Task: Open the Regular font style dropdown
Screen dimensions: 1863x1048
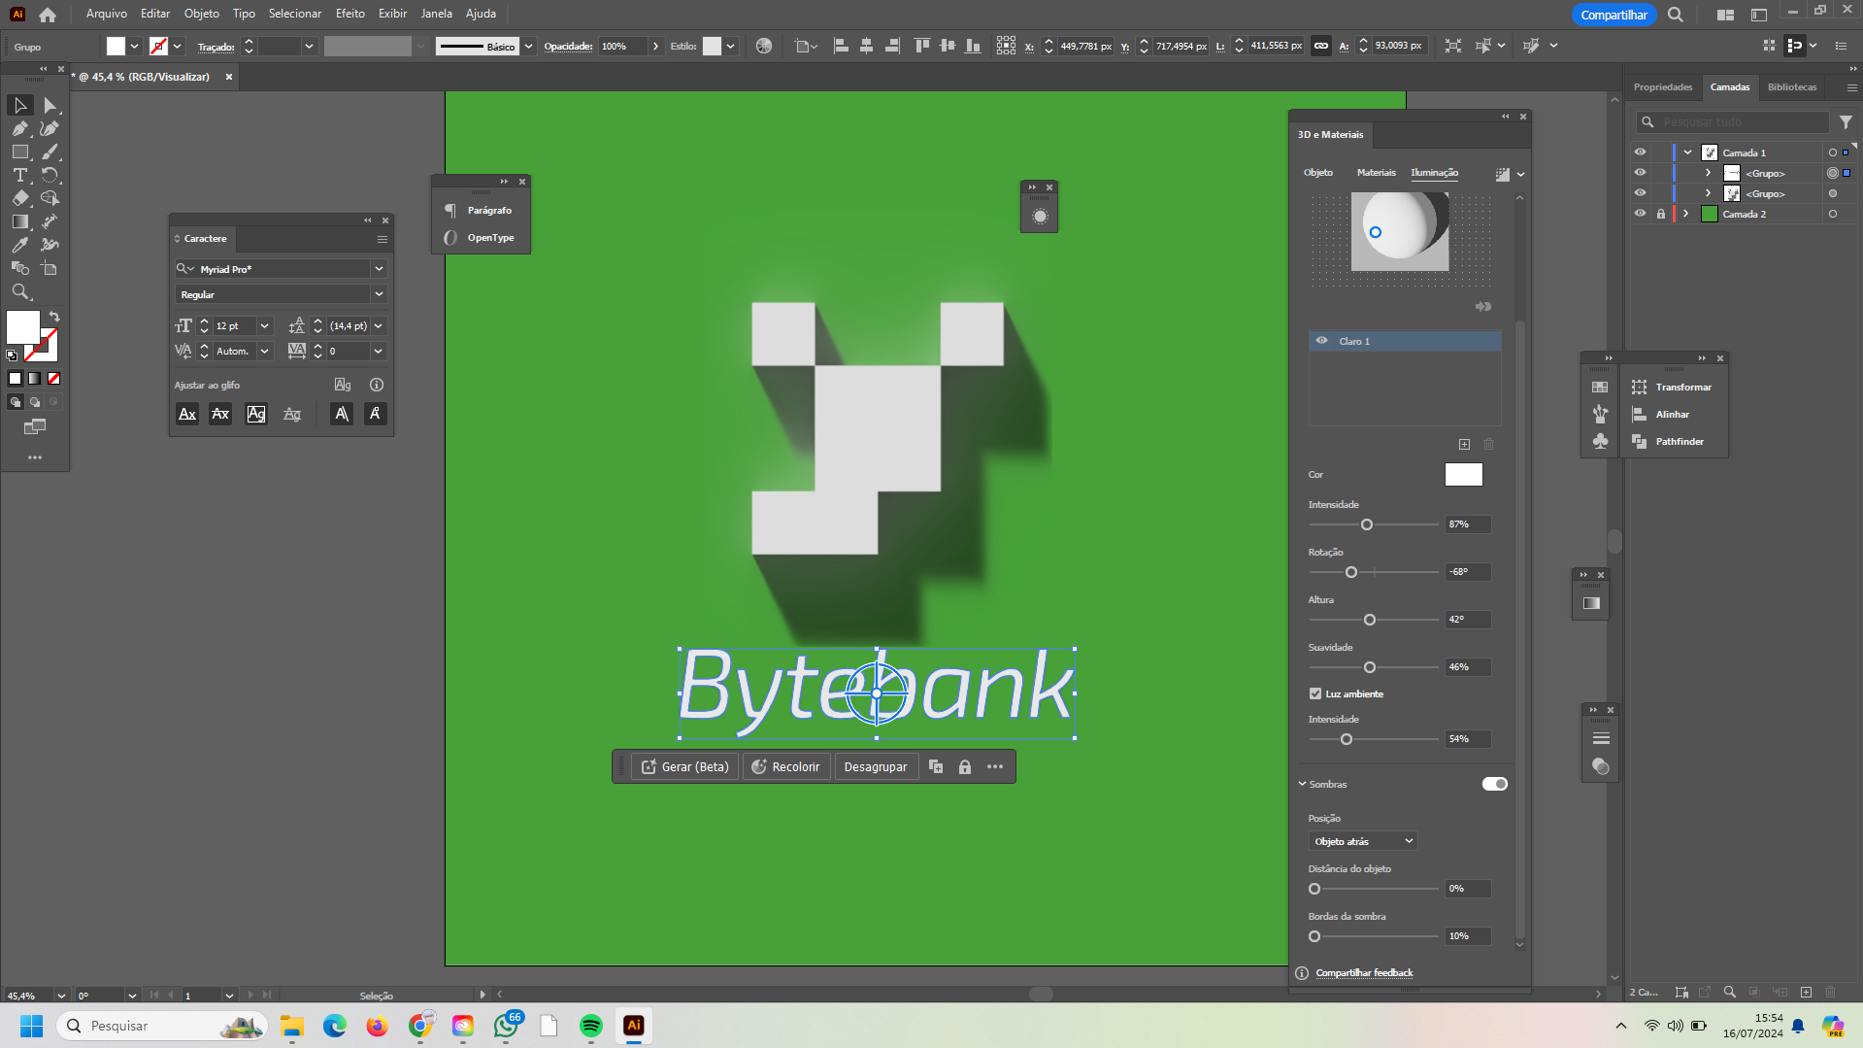Action: [379, 294]
